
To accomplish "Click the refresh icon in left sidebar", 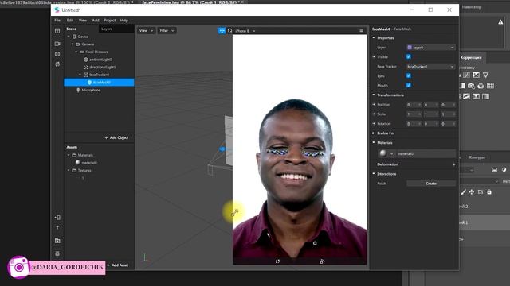I will click(57, 64).
